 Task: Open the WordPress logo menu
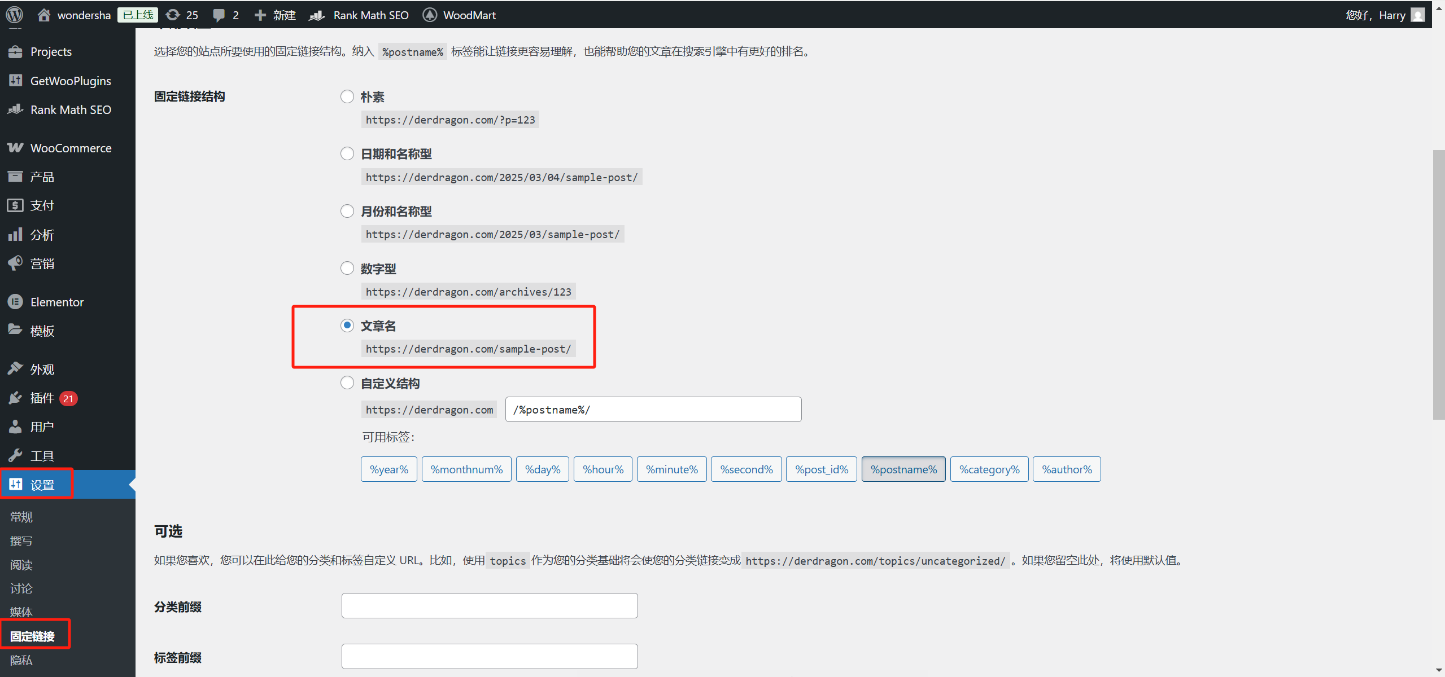coord(14,15)
